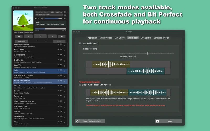Select the Audio Track tab
The image size is (210, 131).
(133, 38)
